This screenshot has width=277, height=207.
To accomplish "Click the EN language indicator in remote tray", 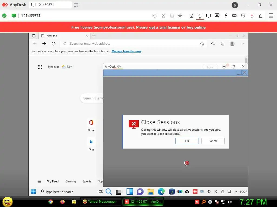I will click(202, 192).
